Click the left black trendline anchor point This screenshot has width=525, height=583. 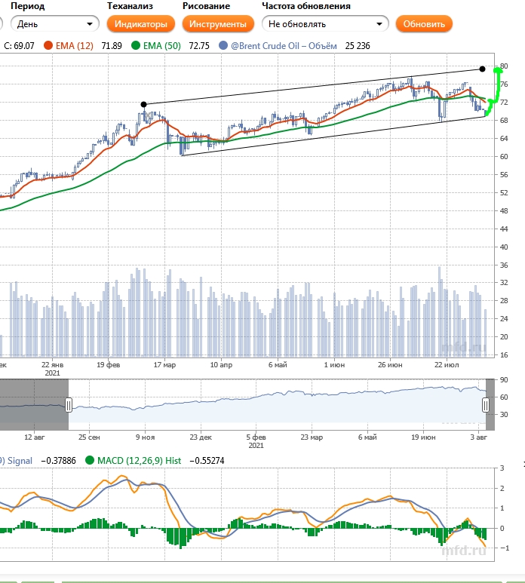pyautogui.click(x=144, y=104)
